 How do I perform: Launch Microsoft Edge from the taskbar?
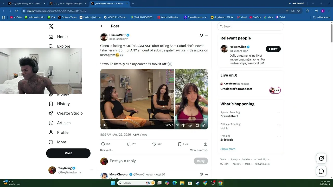tap(175, 183)
